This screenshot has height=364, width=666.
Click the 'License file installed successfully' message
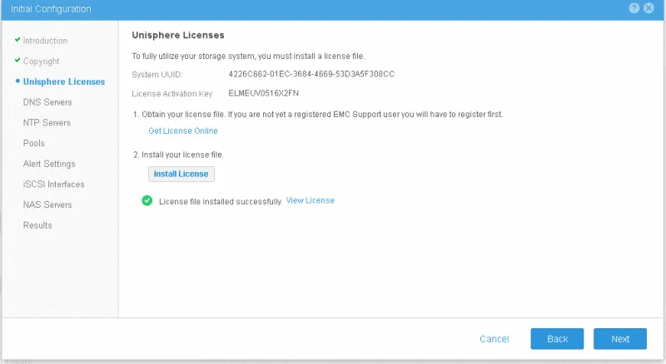[x=221, y=201]
